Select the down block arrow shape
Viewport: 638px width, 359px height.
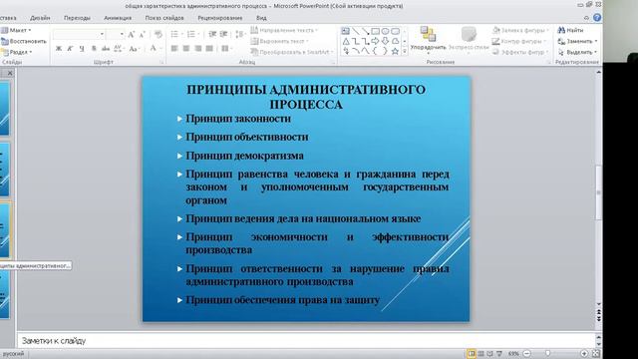coord(385,41)
